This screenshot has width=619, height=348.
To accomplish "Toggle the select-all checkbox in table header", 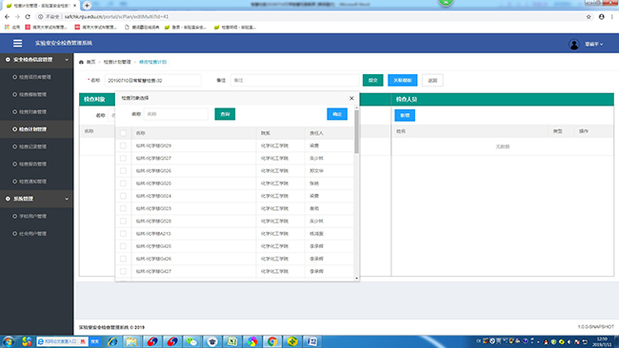I will [123, 133].
